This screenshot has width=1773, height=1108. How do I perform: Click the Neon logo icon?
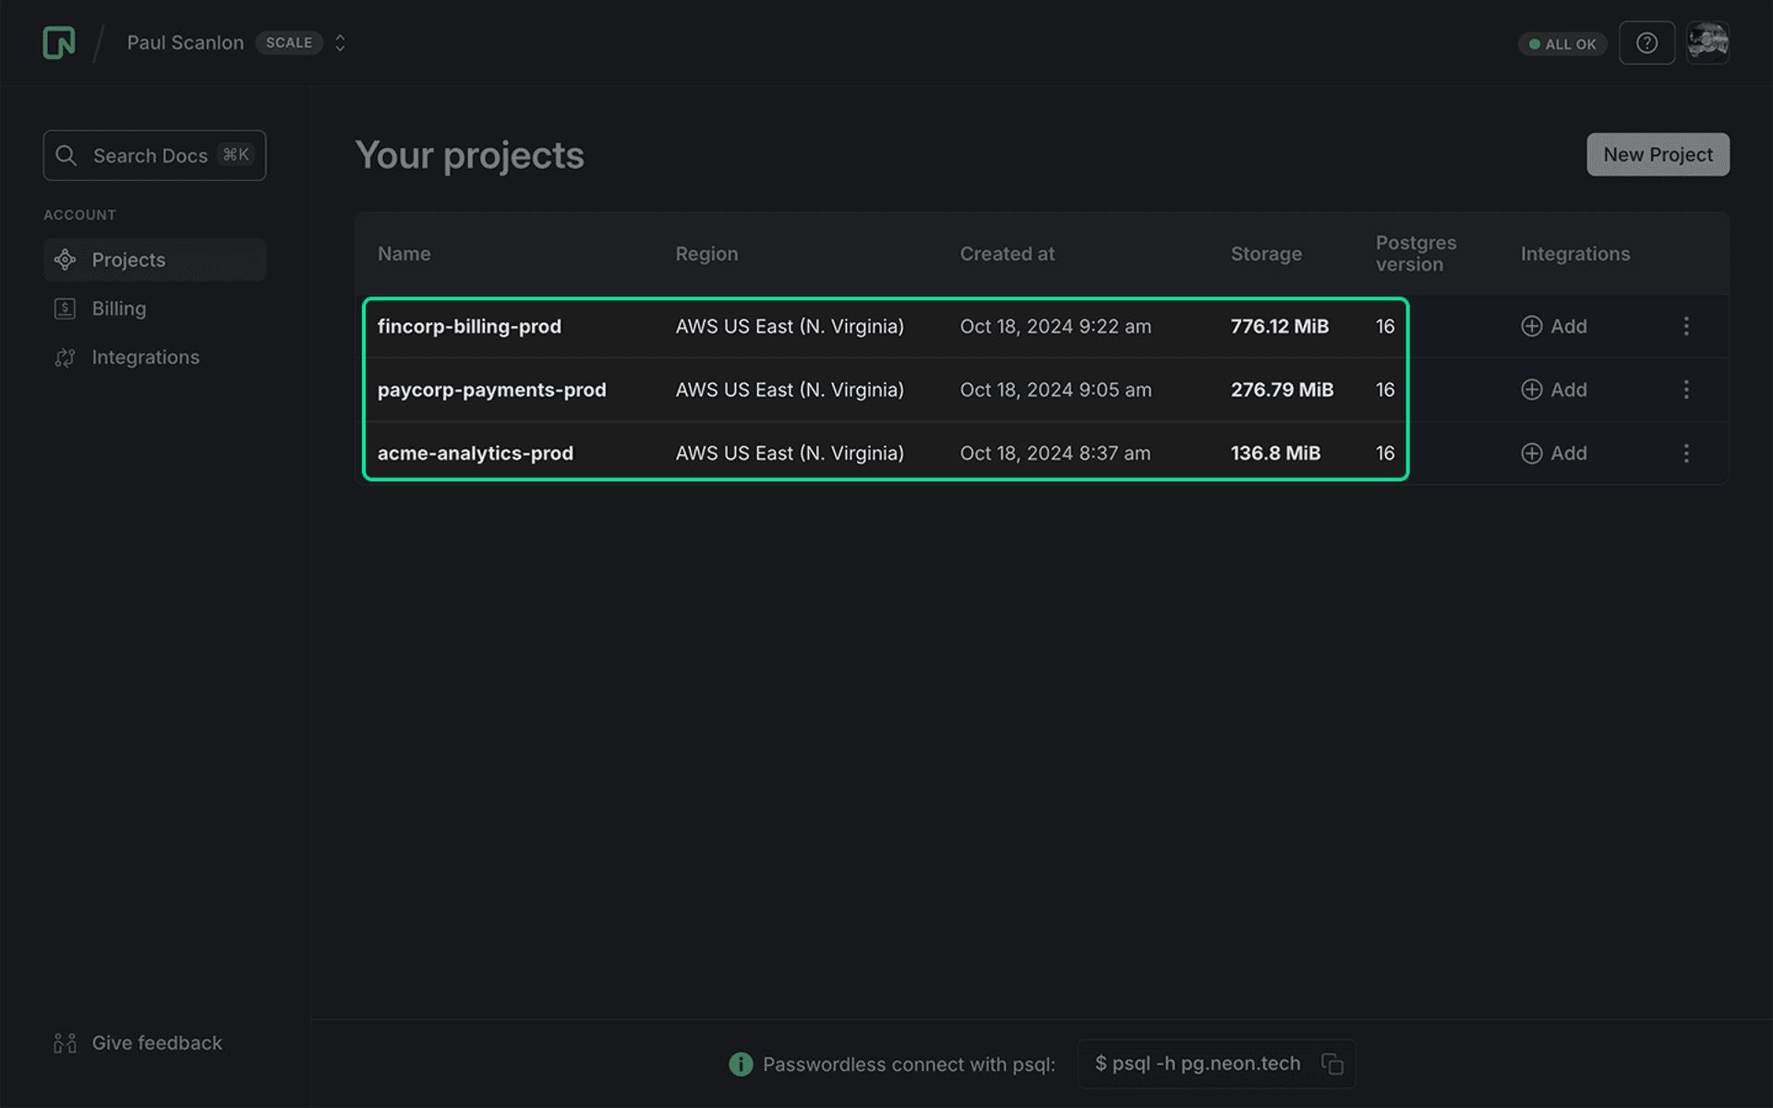(x=58, y=42)
